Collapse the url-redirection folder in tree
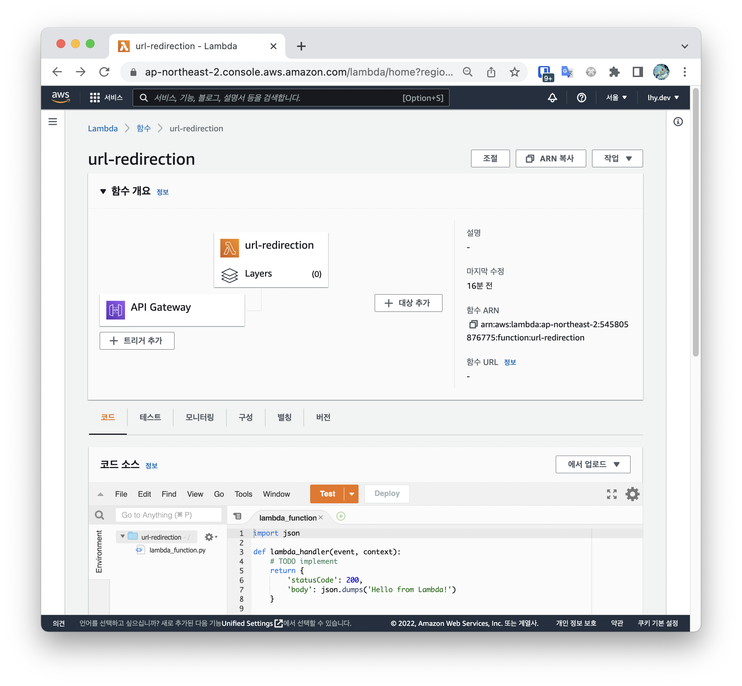The width and height of the screenshot is (742, 686). click(x=122, y=536)
